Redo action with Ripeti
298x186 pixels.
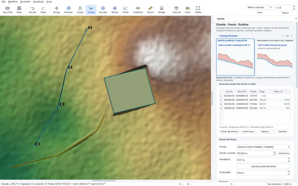(x=43, y=10)
